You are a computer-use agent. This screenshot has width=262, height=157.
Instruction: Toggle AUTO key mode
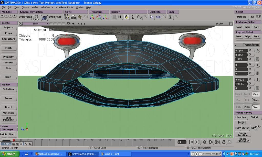[x=245, y=128]
